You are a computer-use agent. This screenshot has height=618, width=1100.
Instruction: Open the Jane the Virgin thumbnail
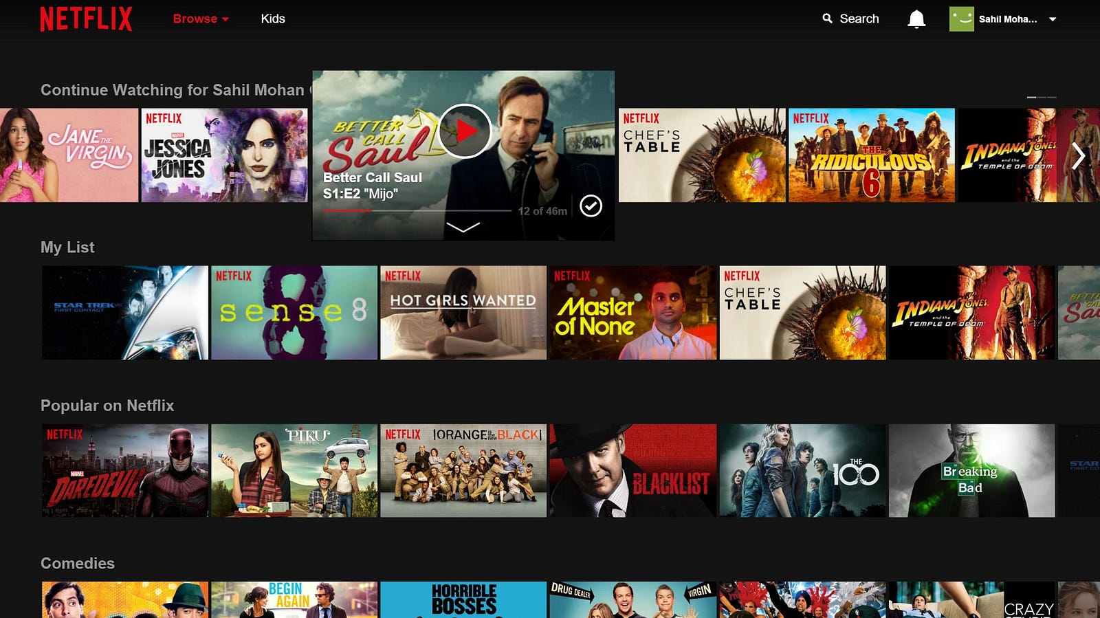point(69,155)
